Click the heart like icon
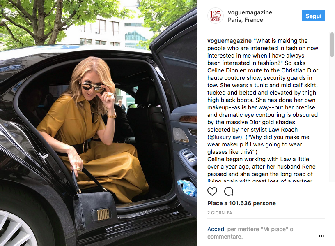This screenshot has width=335, height=246. 212,191
